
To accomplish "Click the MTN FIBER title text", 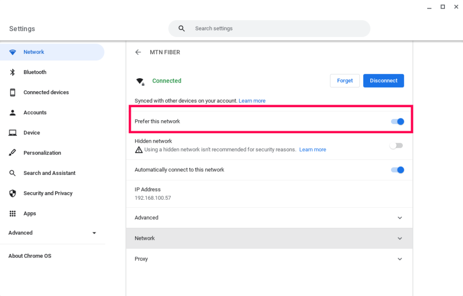I will tap(165, 52).
